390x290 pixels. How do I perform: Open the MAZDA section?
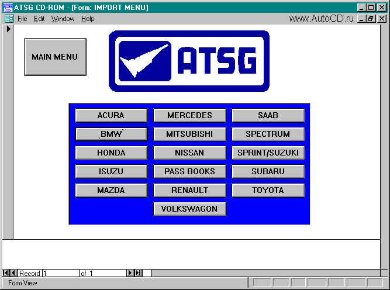pyautogui.click(x=111, y=190)
